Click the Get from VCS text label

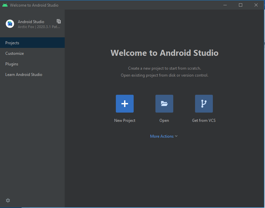coord(204,121)
